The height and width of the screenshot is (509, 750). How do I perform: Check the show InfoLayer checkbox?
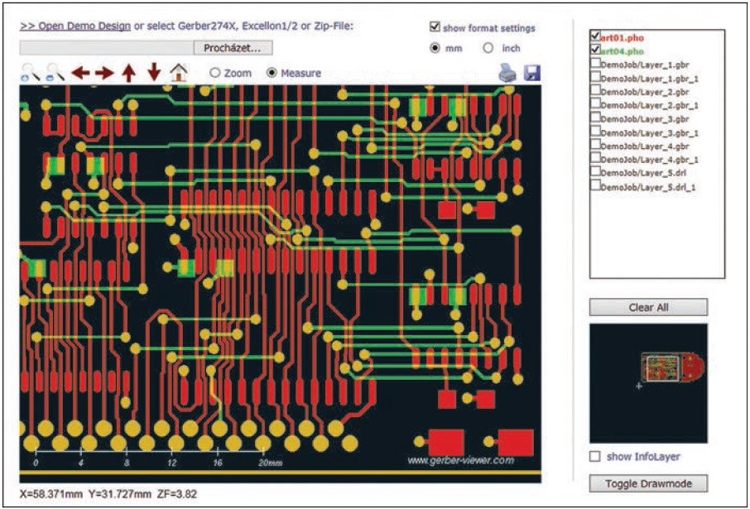(x=594, y=456)
